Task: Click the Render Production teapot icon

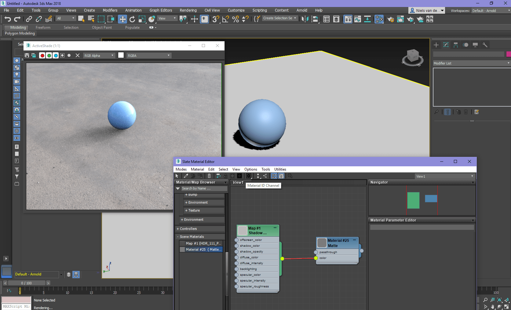Action: click(410, 19)
